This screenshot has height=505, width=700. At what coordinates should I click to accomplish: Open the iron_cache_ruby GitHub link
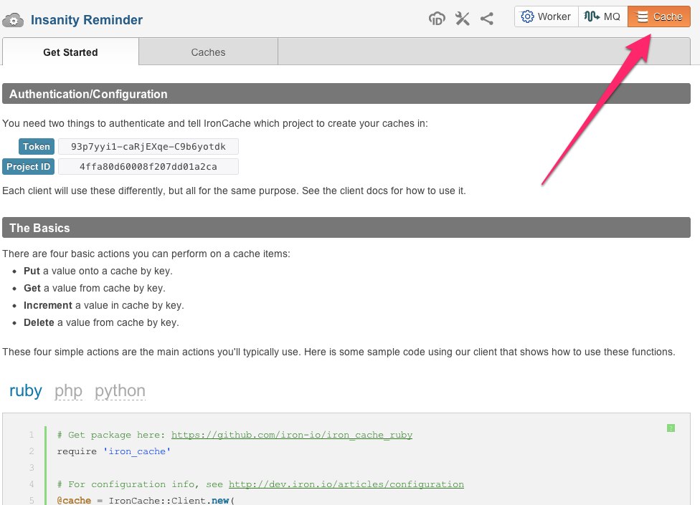click(x=291, y=435)
